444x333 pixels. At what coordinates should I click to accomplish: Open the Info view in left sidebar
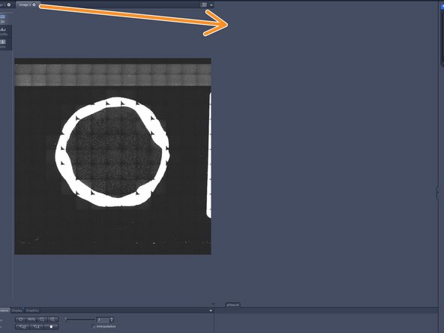click(x=3, y=43)
